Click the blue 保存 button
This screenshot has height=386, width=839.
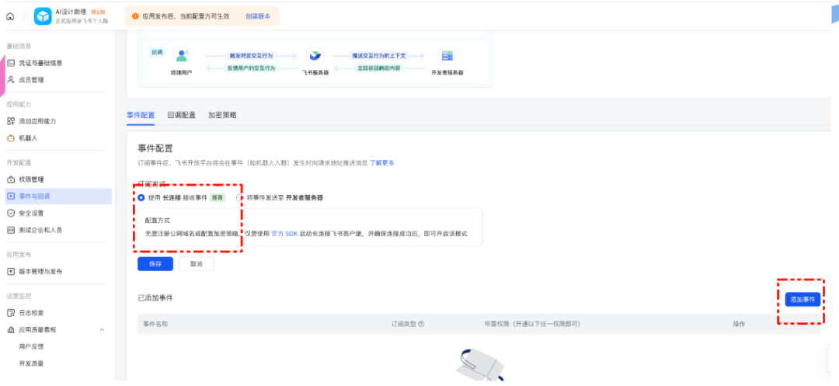(155, 264)
